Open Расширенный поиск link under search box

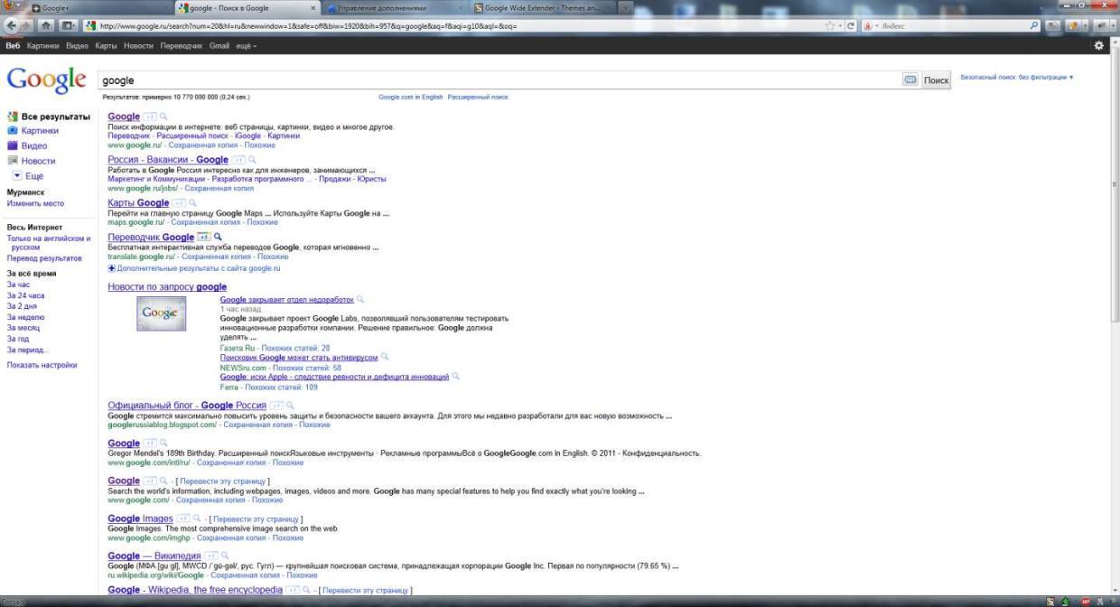[x=478, y=97]
